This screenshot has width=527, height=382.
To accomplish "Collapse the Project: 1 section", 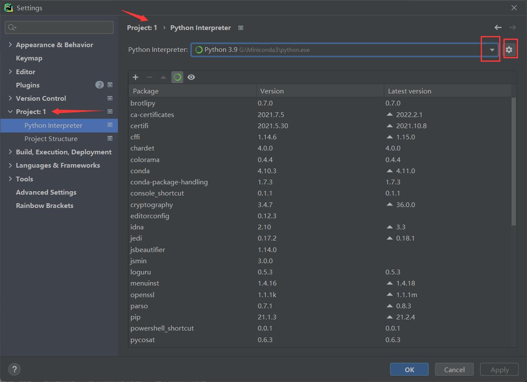I will [x=10, y=111].
